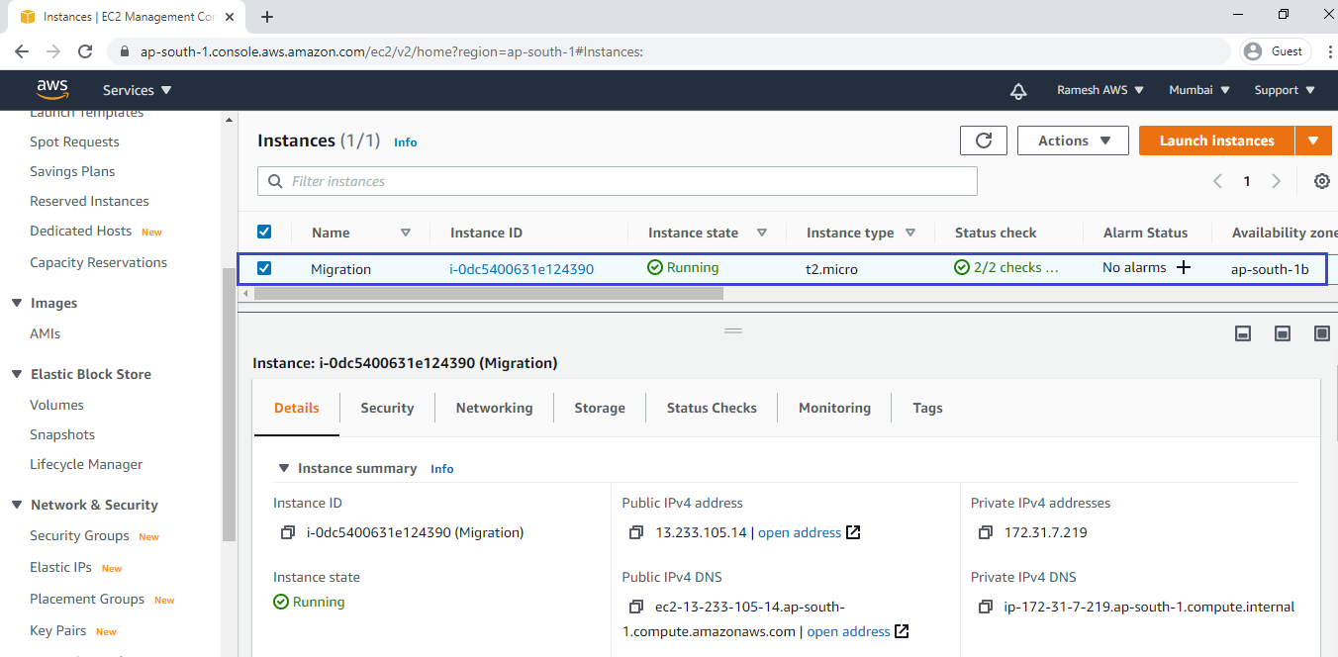This screenshot has width=1338, height=657.
Task: Click open address for public DNS
Action: [849, 631]
